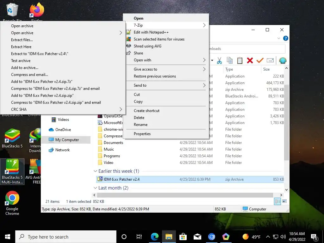The width and height of the screenshot is (324, 243).
Task: Switch to large icons view in status bar
Action: click(284, 201)
